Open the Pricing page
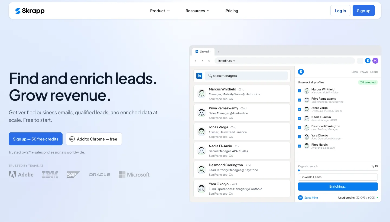390x222 pixels. coord(232,11)
